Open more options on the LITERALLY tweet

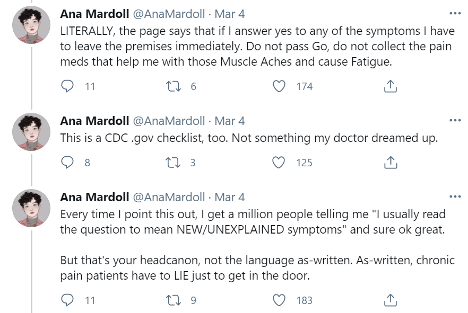pyautogui.click(x=455, y=14)
